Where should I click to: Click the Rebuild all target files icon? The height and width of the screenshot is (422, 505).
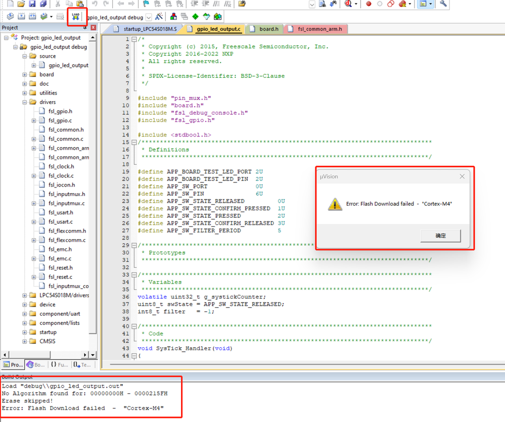(32, 16)
